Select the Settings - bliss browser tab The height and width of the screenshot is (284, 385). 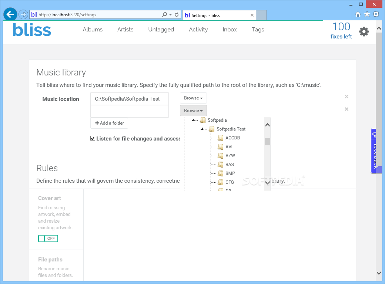pos(219,15)
